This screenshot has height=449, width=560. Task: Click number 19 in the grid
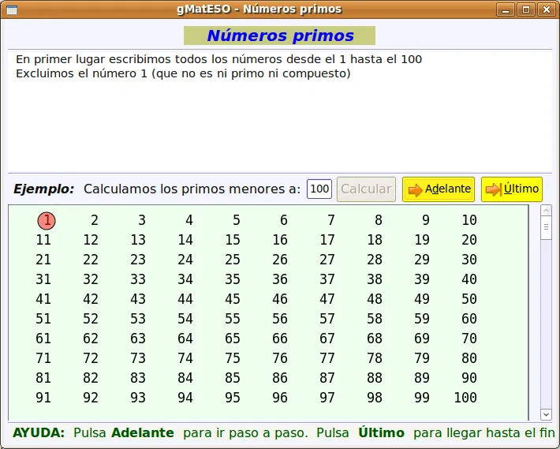422,240
